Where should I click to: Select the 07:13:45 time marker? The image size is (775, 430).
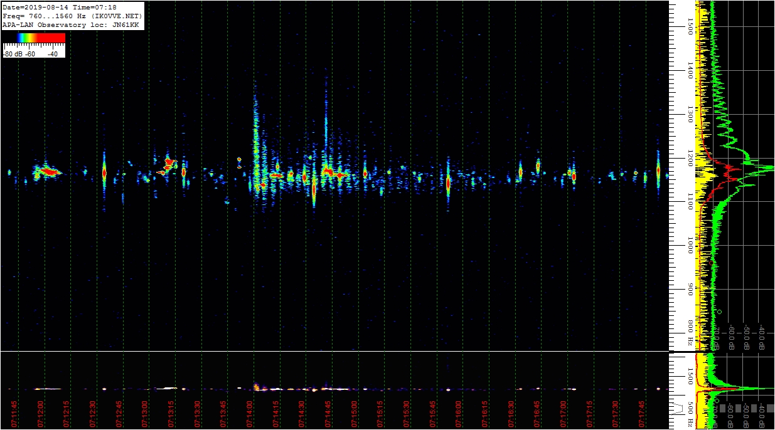click(x=223, y=414)
